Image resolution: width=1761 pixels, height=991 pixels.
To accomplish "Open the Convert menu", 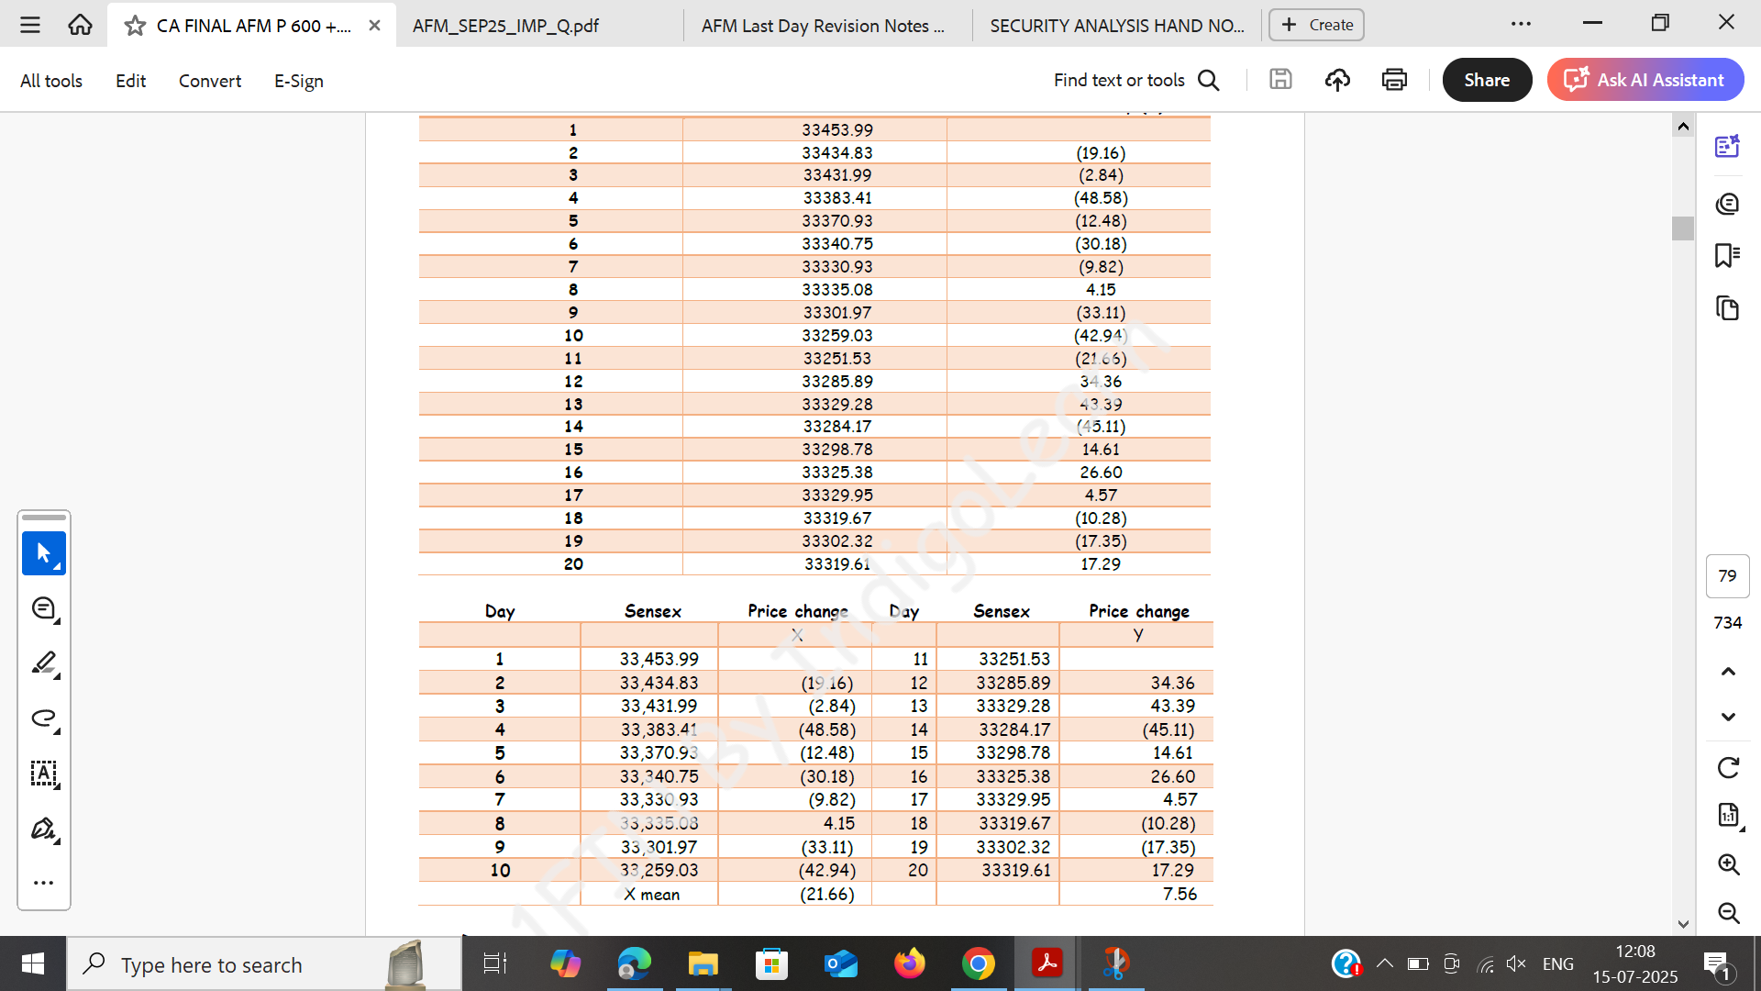I will (x=209, y=81).
